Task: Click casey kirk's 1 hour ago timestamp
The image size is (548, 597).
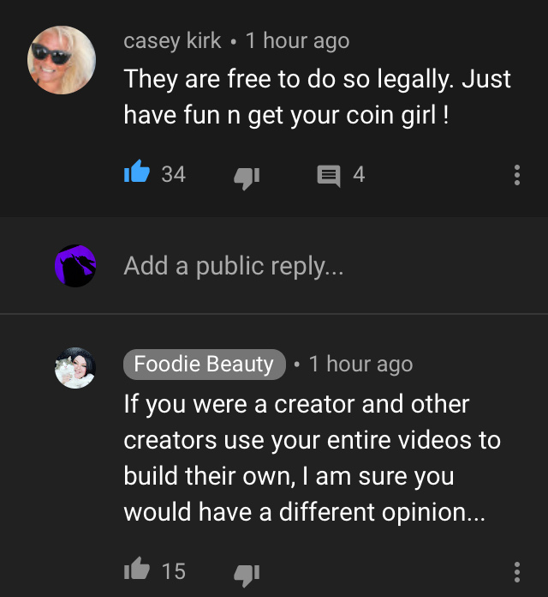Action: point(297,40)
